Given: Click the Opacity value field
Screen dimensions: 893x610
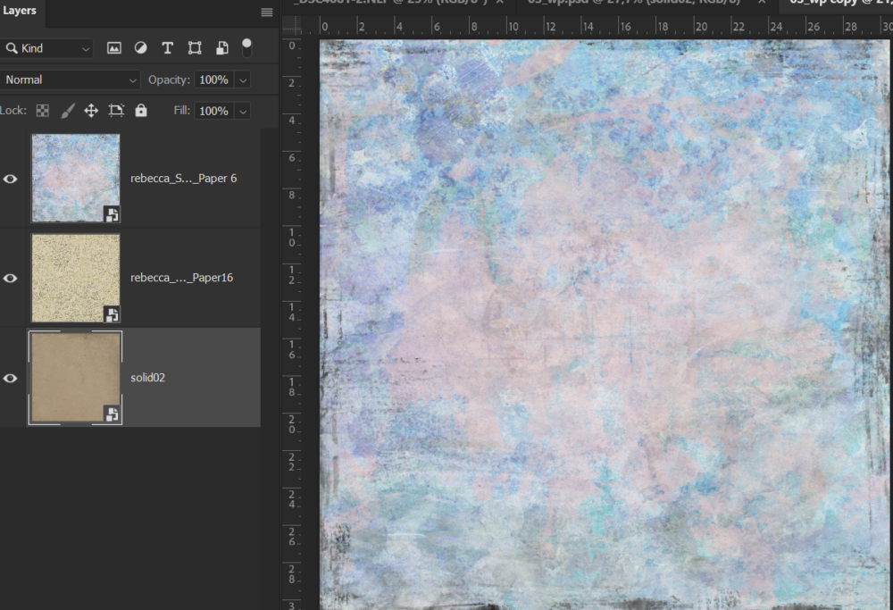Looking at the screenshot, I should click(214, 79).
